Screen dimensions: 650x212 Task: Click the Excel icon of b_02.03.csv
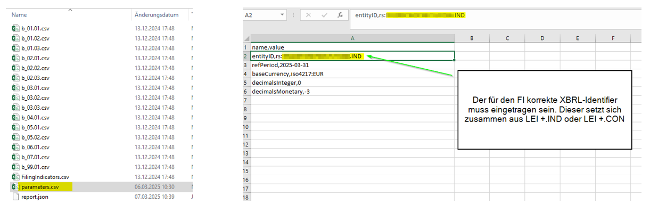pos(15,78)
